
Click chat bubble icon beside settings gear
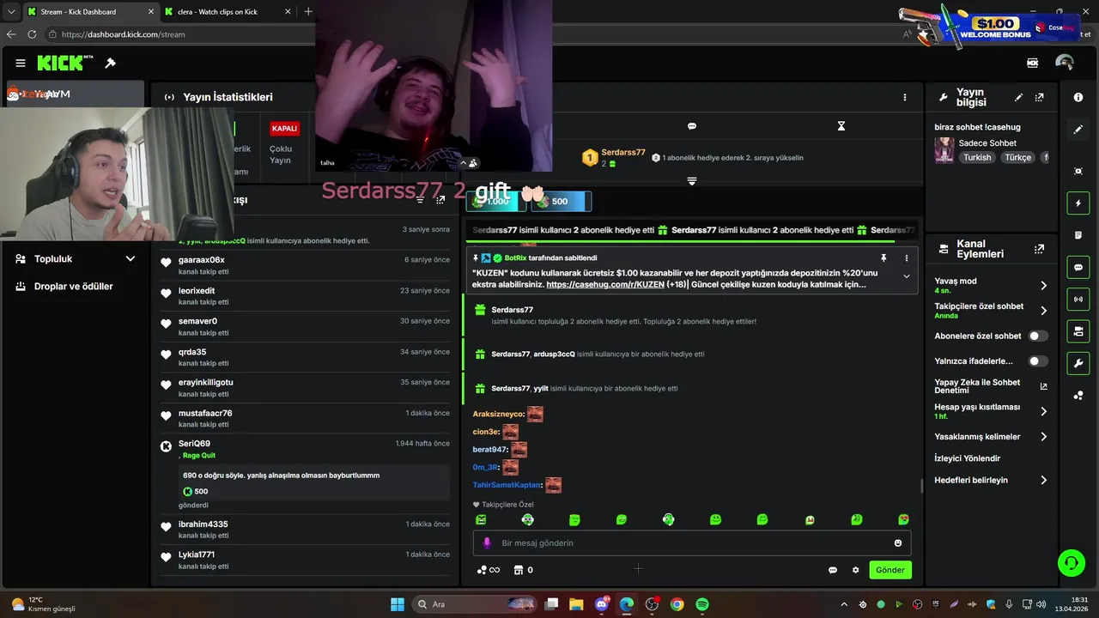[x=833, y=570]
